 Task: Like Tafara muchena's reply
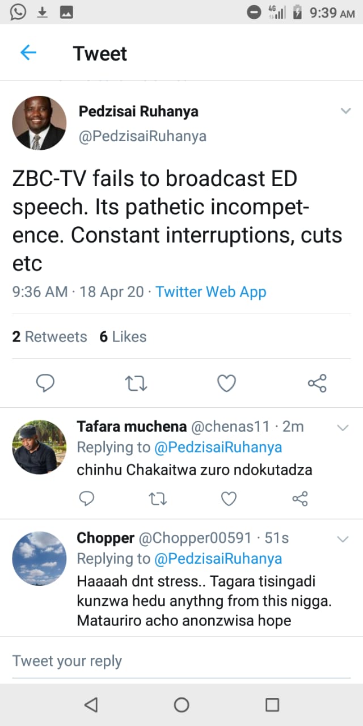(x=229, y=498)
